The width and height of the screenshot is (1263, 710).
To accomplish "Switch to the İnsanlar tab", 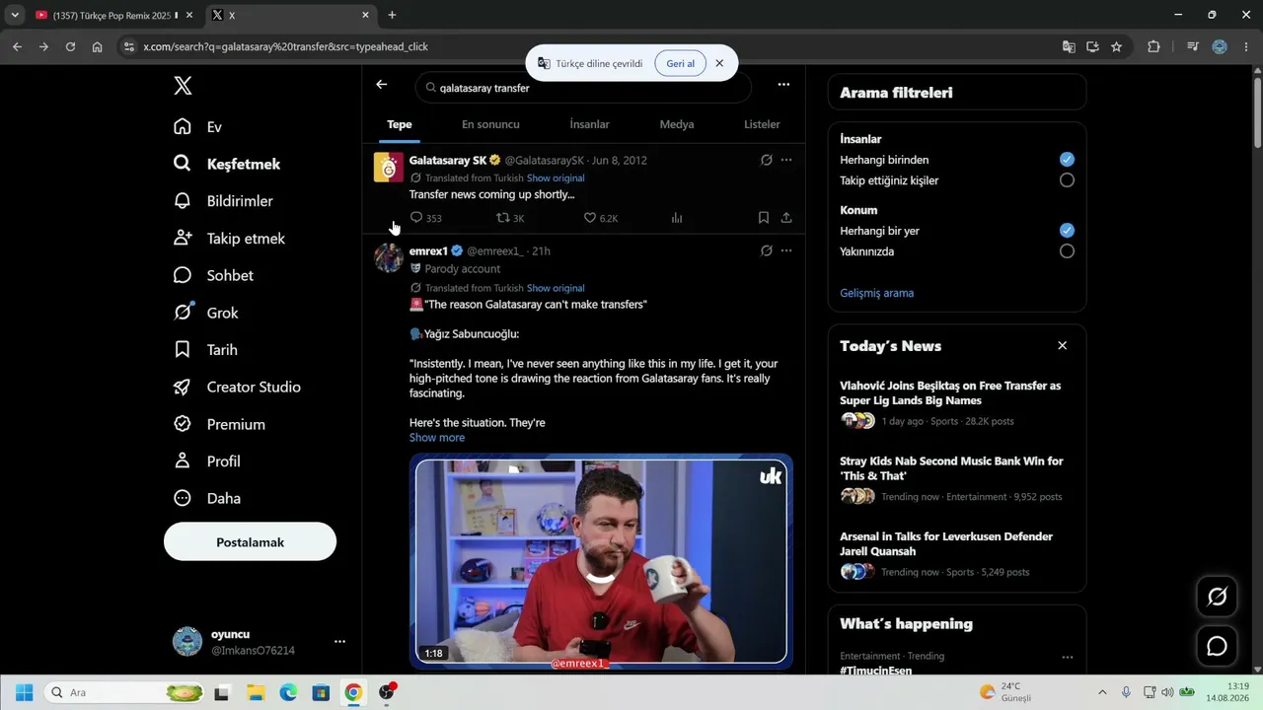I will (590, 124).
